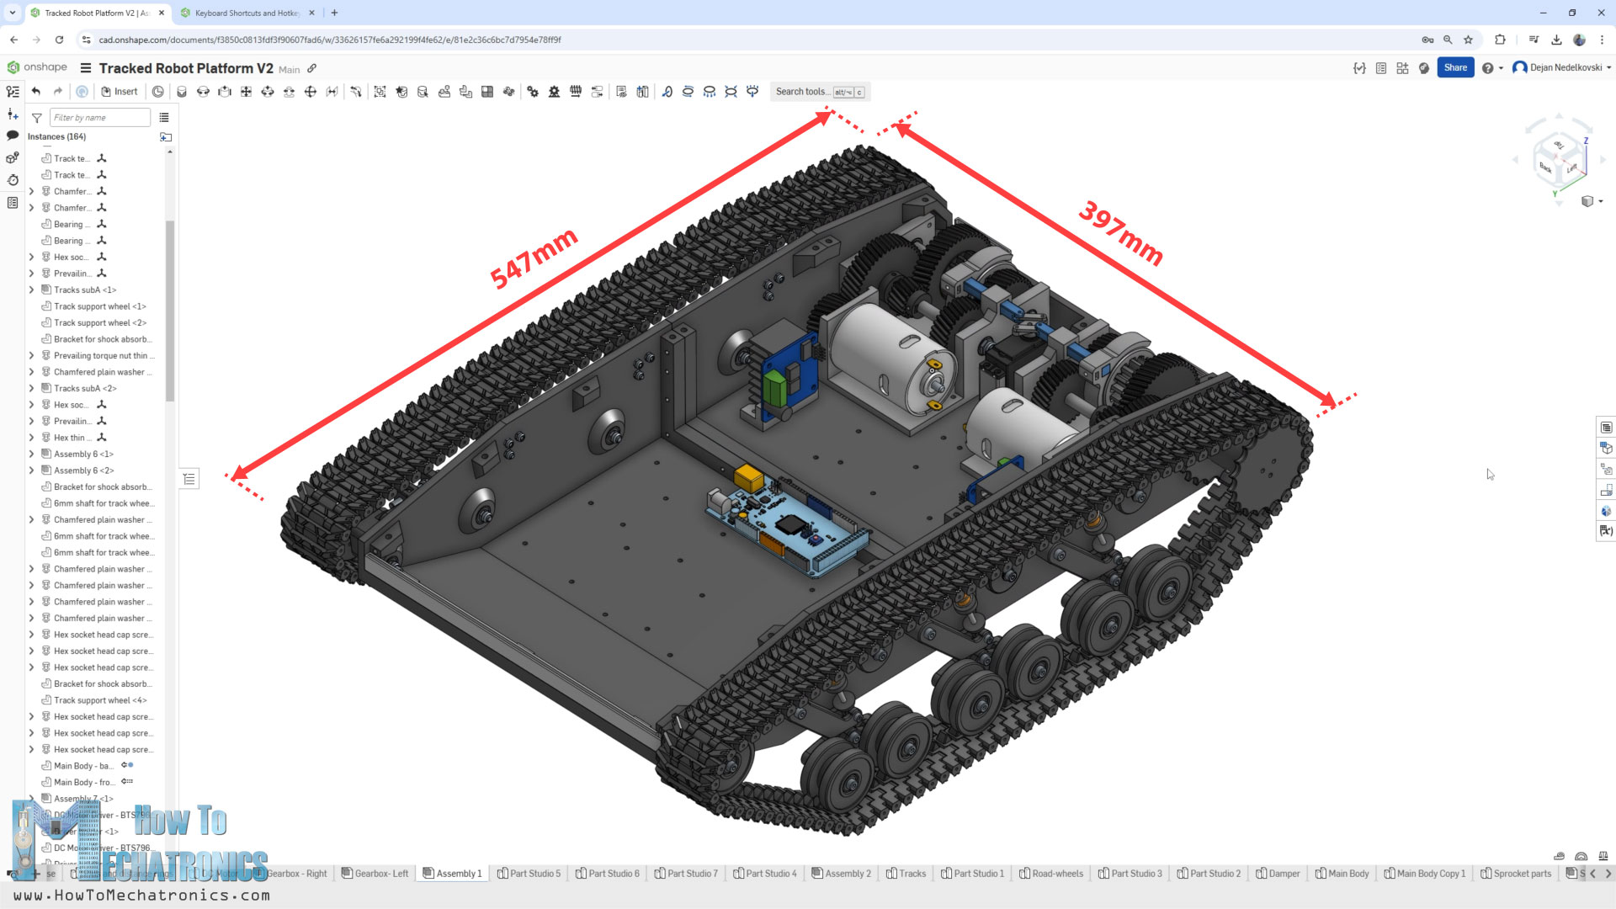1616x909 pixels.
Task: Open the comments panel icon
Action: point(13,136)
